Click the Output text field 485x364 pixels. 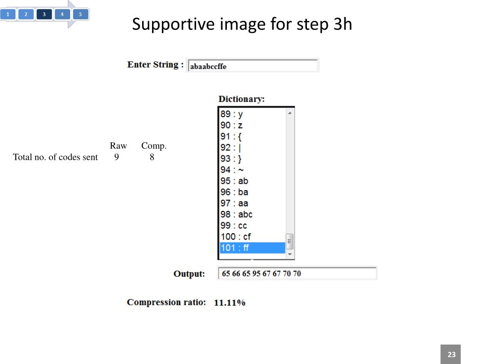(297, 273)
